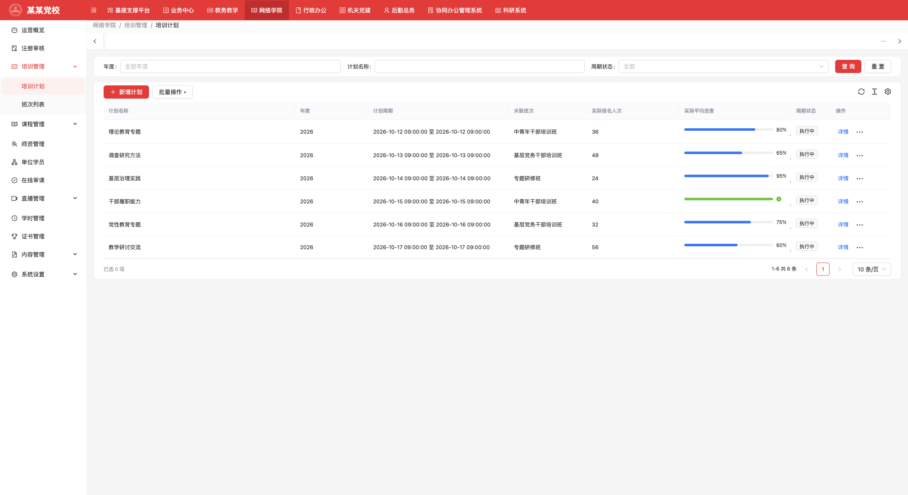Focus the 年度 input field
908x495 pixels.
230,66
